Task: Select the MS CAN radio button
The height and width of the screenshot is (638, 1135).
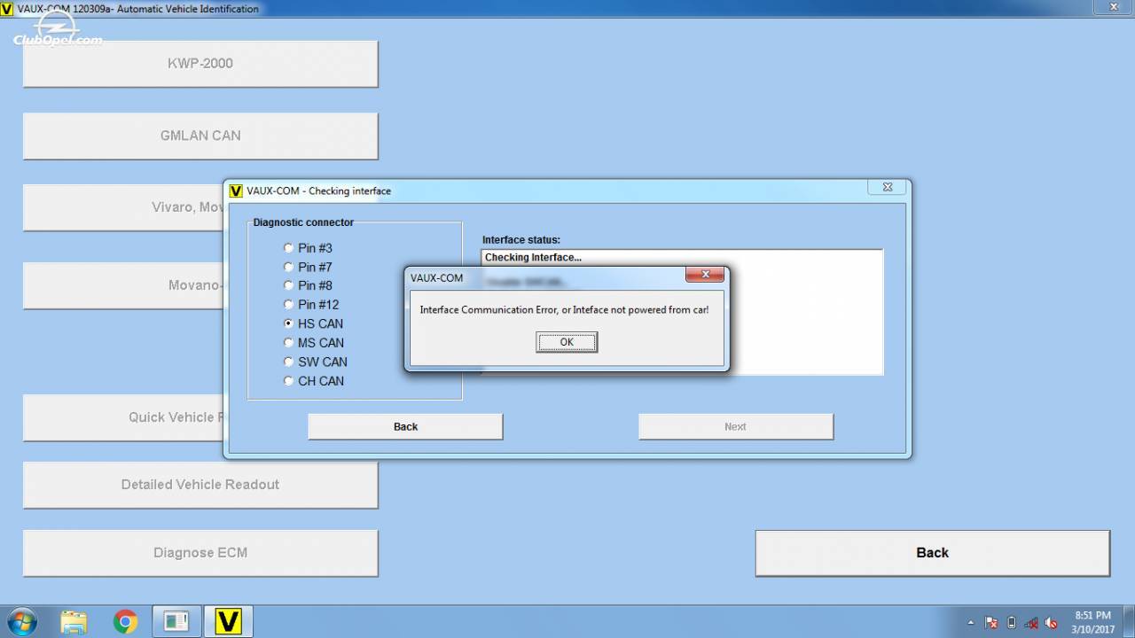Action: 288,343
